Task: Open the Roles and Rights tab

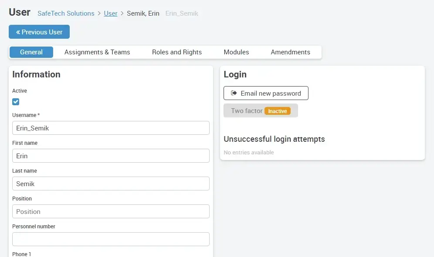Action: click(x=176, y=52)
